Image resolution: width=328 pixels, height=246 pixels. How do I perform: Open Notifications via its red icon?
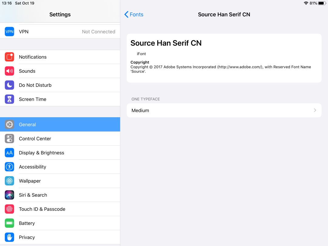point(9,57)
